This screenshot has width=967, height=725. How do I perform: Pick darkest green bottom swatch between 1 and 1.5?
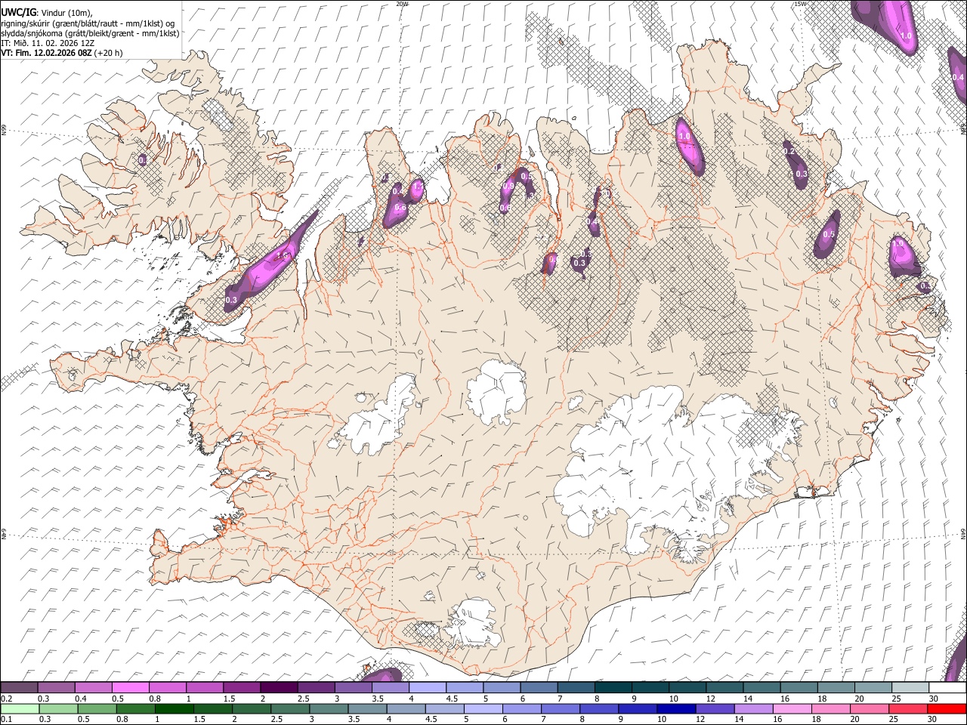(x=175, y=708)
